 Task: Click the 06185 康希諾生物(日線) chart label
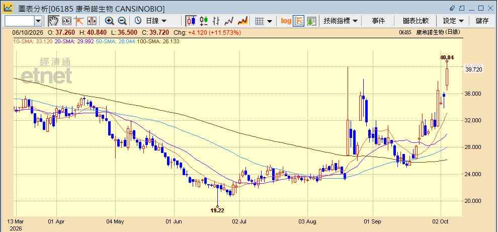pyautogui.click(x=430, y=32)
